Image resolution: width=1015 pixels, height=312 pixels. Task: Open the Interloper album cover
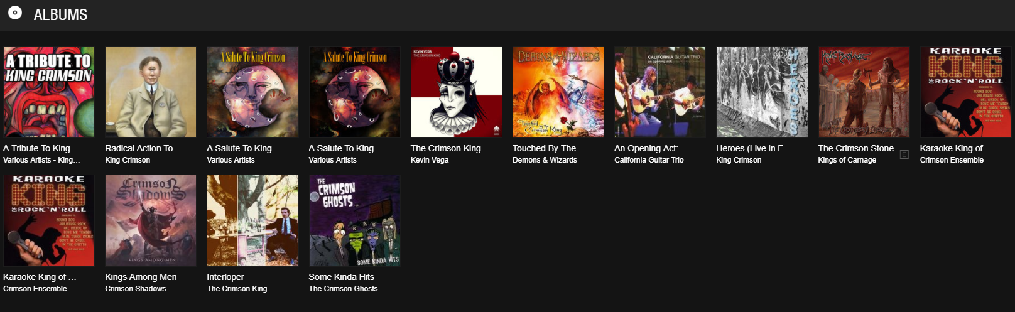(x=252, y=221)
